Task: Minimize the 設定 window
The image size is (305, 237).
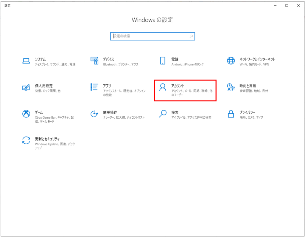Action: (275, 6)
